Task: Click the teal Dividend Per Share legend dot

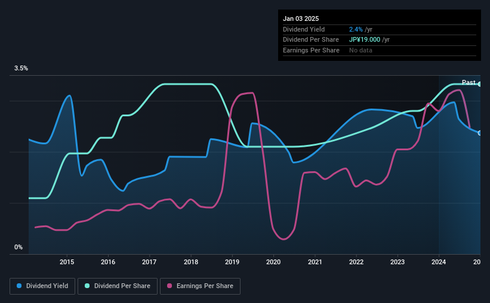Action: (87, 286)
